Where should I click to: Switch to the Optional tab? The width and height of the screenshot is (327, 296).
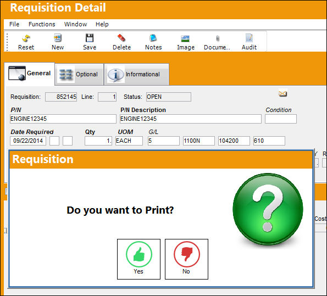point(79,75)
